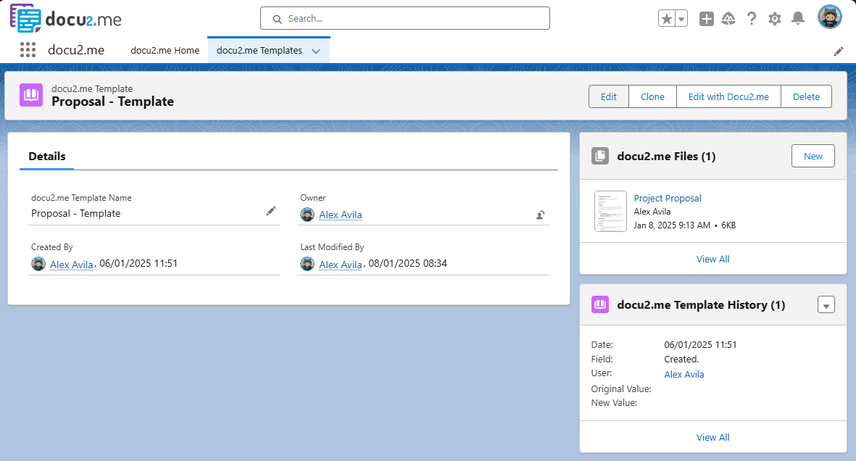Click the docu2.me app name label

click(76, 50)
